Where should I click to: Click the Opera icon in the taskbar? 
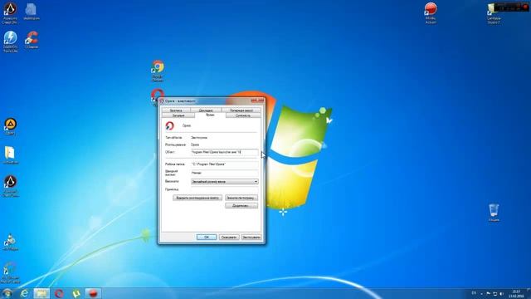(59, 293)
